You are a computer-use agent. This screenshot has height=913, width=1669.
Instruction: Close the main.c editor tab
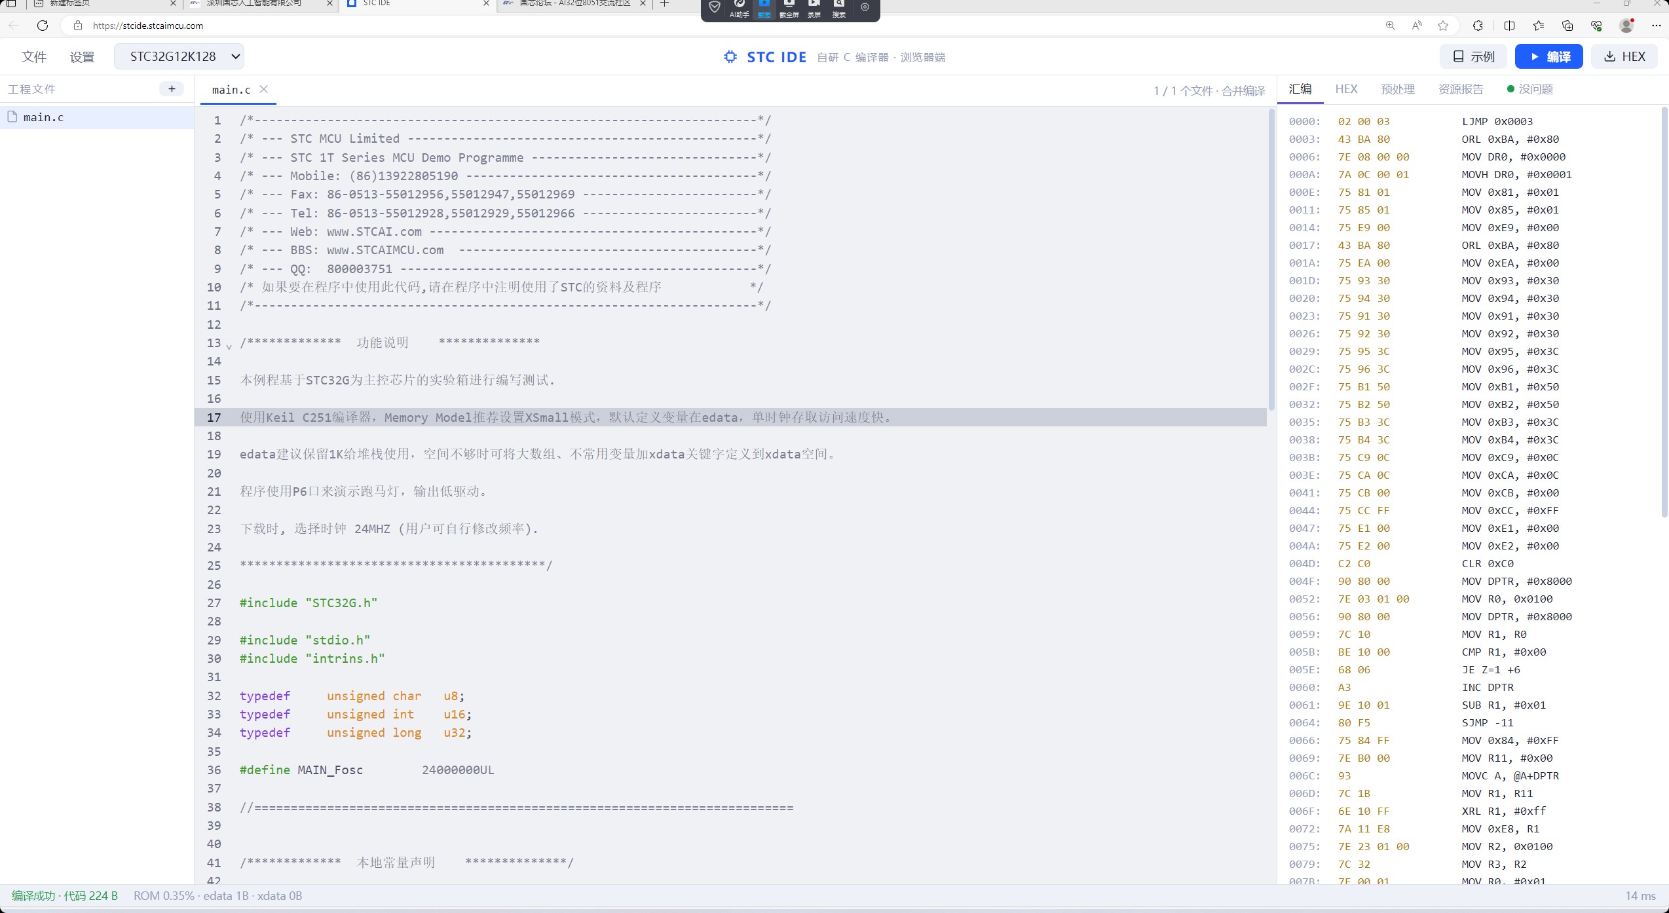[x=263, y=89]
